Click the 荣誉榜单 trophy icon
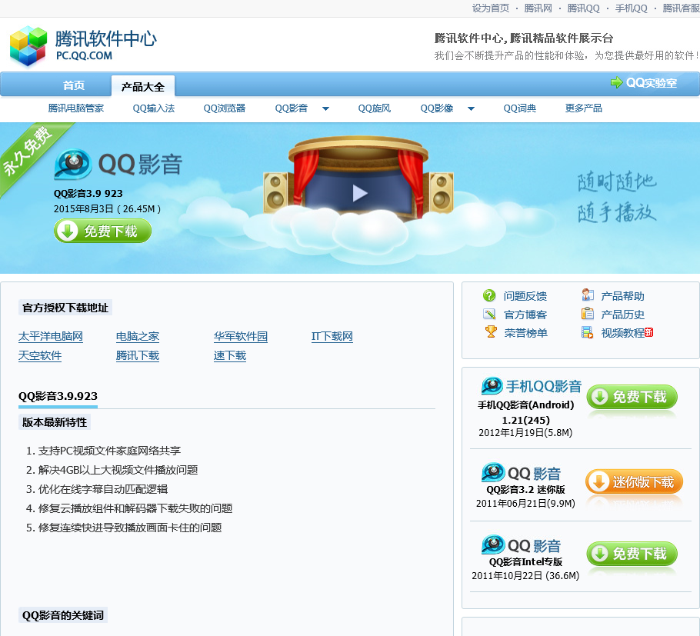 tap(491, 332)
